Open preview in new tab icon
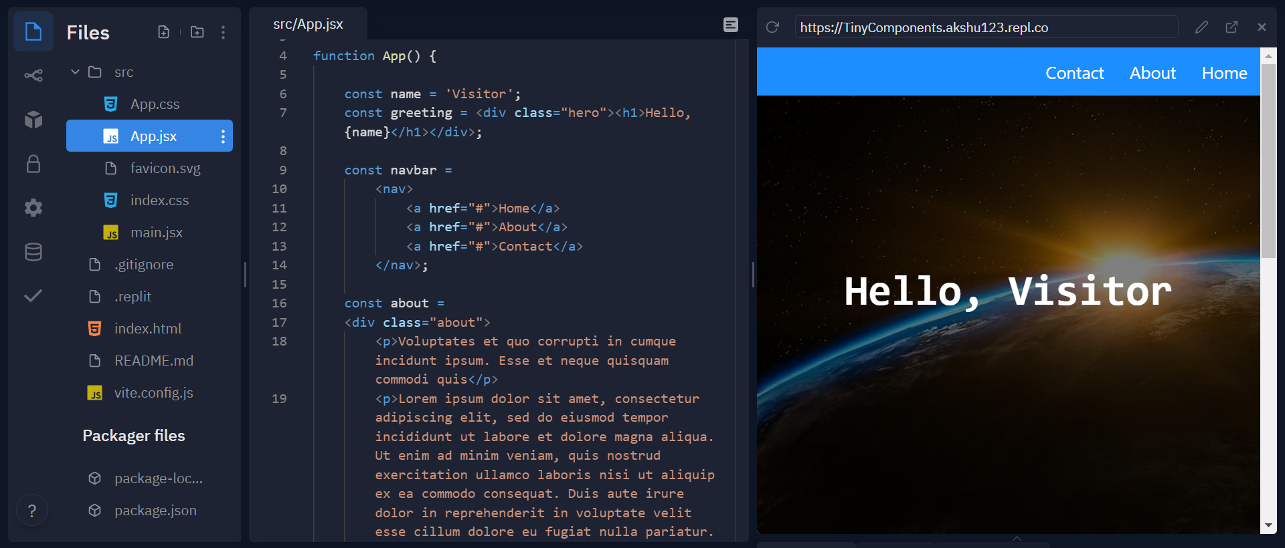The height and width of the screenshot is (548, 1285). pyautogui.click(x=1231, y=27)
